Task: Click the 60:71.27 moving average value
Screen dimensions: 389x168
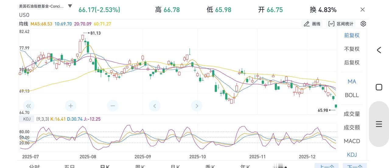Action: pos(102,24)
